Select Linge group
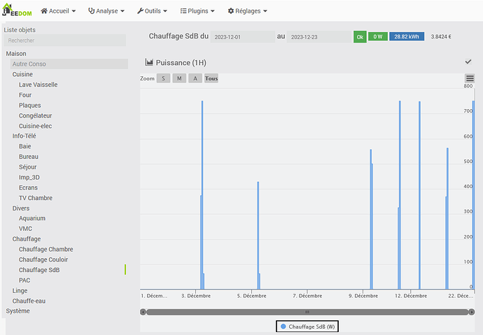This screenshot has height=335, width=483. pyautogui.click(x=20, y=291)
